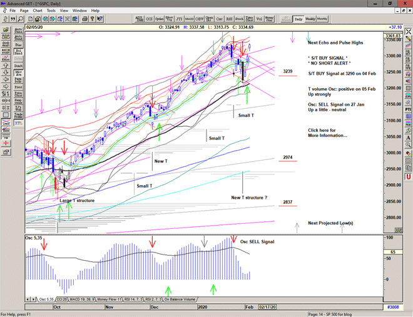Image resolution: width=413 pixels, height=317 pixels.
Task: Toggle the XTL study button
Action: pos(18,123)
